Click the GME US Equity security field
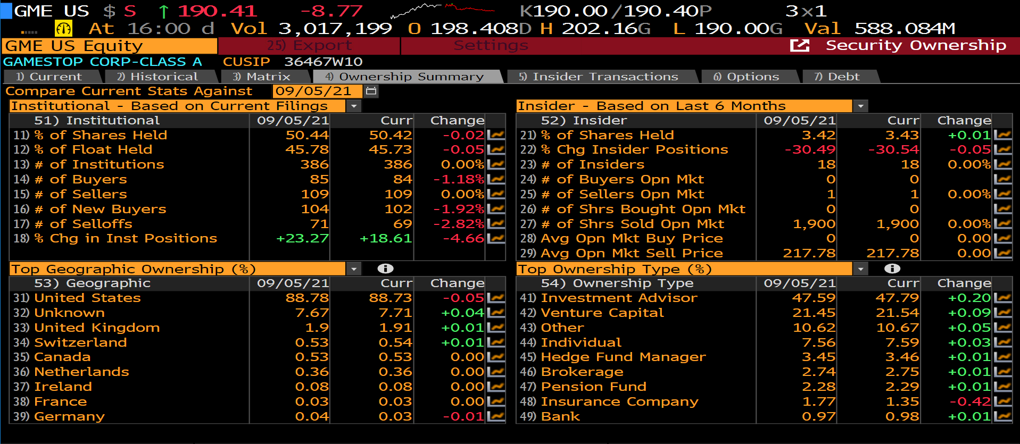Viewport: 1020px width, 444px height. point(110,46)
